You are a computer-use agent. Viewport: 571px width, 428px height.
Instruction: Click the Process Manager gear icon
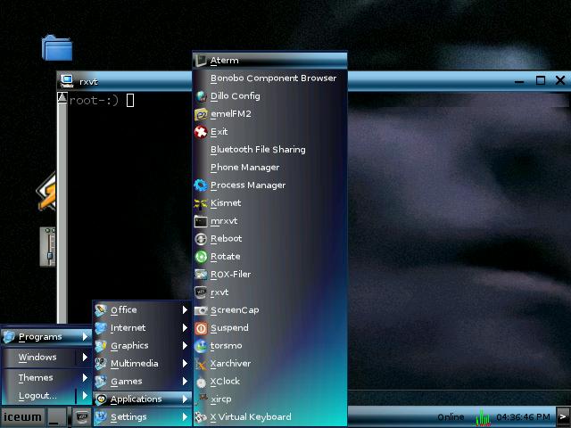pyautogui.click(x=201, y=185)
